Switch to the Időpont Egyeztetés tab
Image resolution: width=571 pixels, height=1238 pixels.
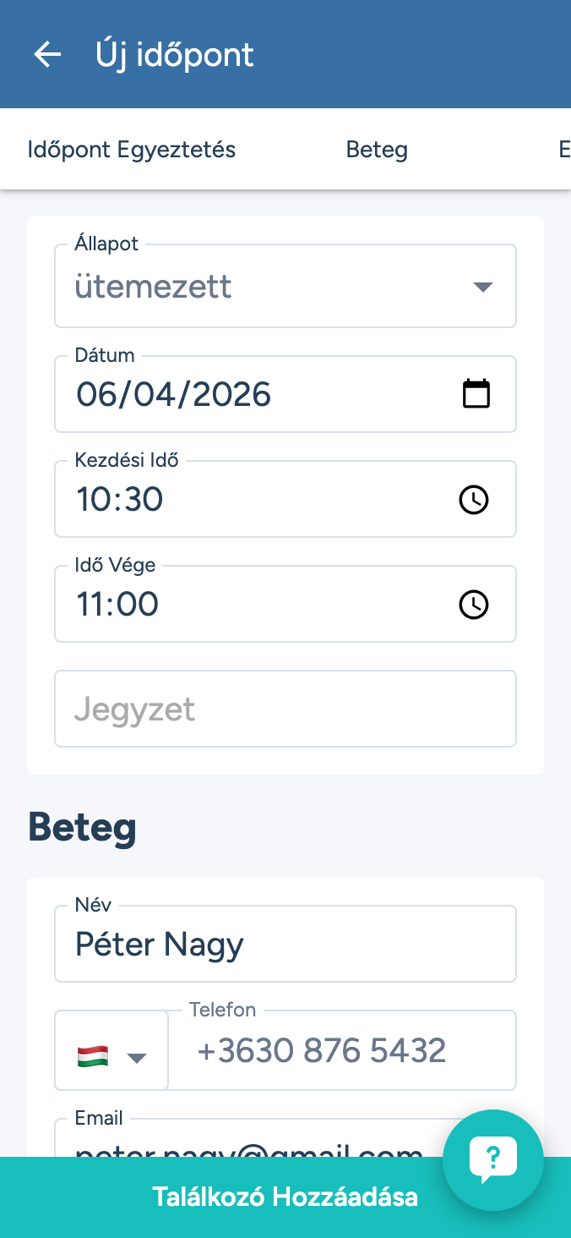132,150
